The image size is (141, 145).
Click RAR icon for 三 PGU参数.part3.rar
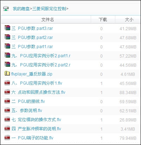point(7,28)
